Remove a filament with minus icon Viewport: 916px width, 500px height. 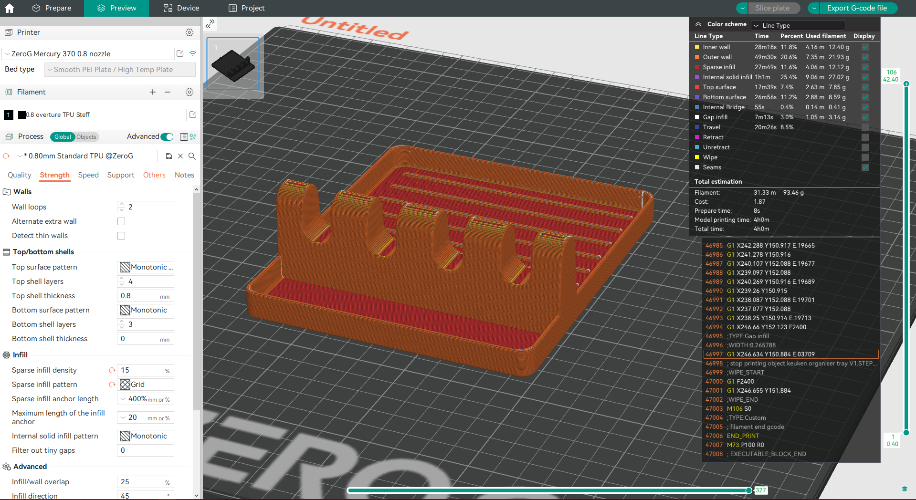click(168, 92)
